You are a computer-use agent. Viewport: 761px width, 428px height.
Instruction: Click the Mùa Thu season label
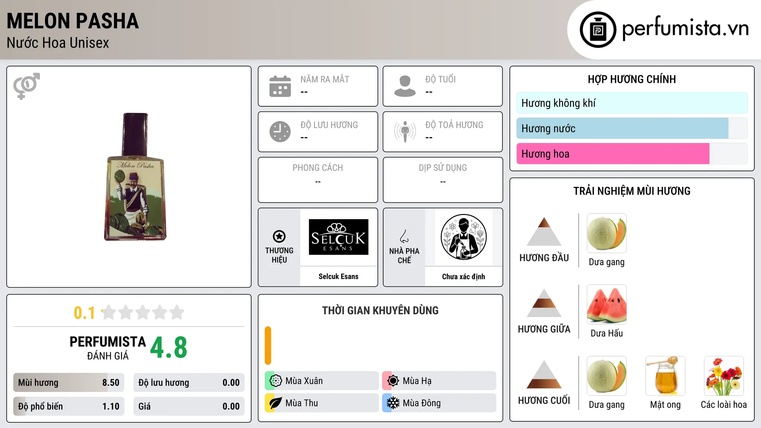pos(302,403)
